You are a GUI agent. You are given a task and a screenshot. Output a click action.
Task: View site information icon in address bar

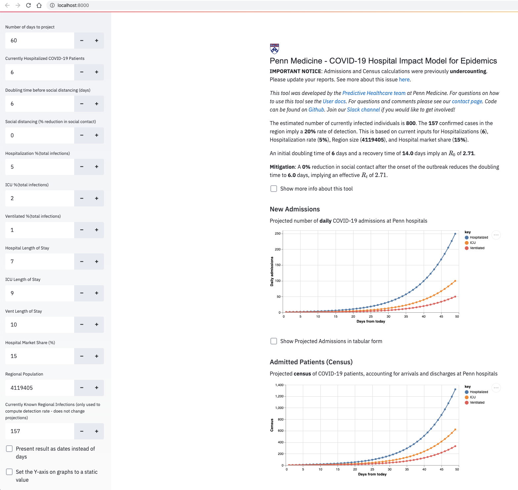52,5
